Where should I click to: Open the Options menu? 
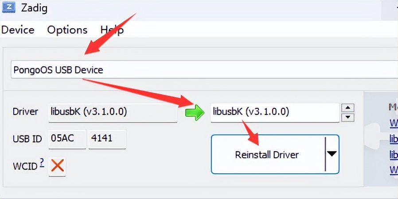67,30
